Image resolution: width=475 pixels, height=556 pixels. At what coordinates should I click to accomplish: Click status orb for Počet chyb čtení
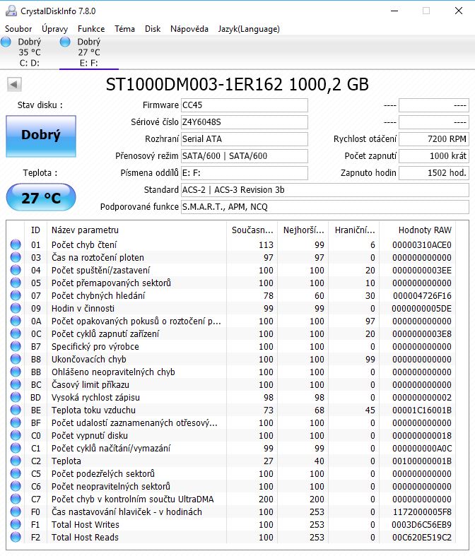[x=16, y=244]
